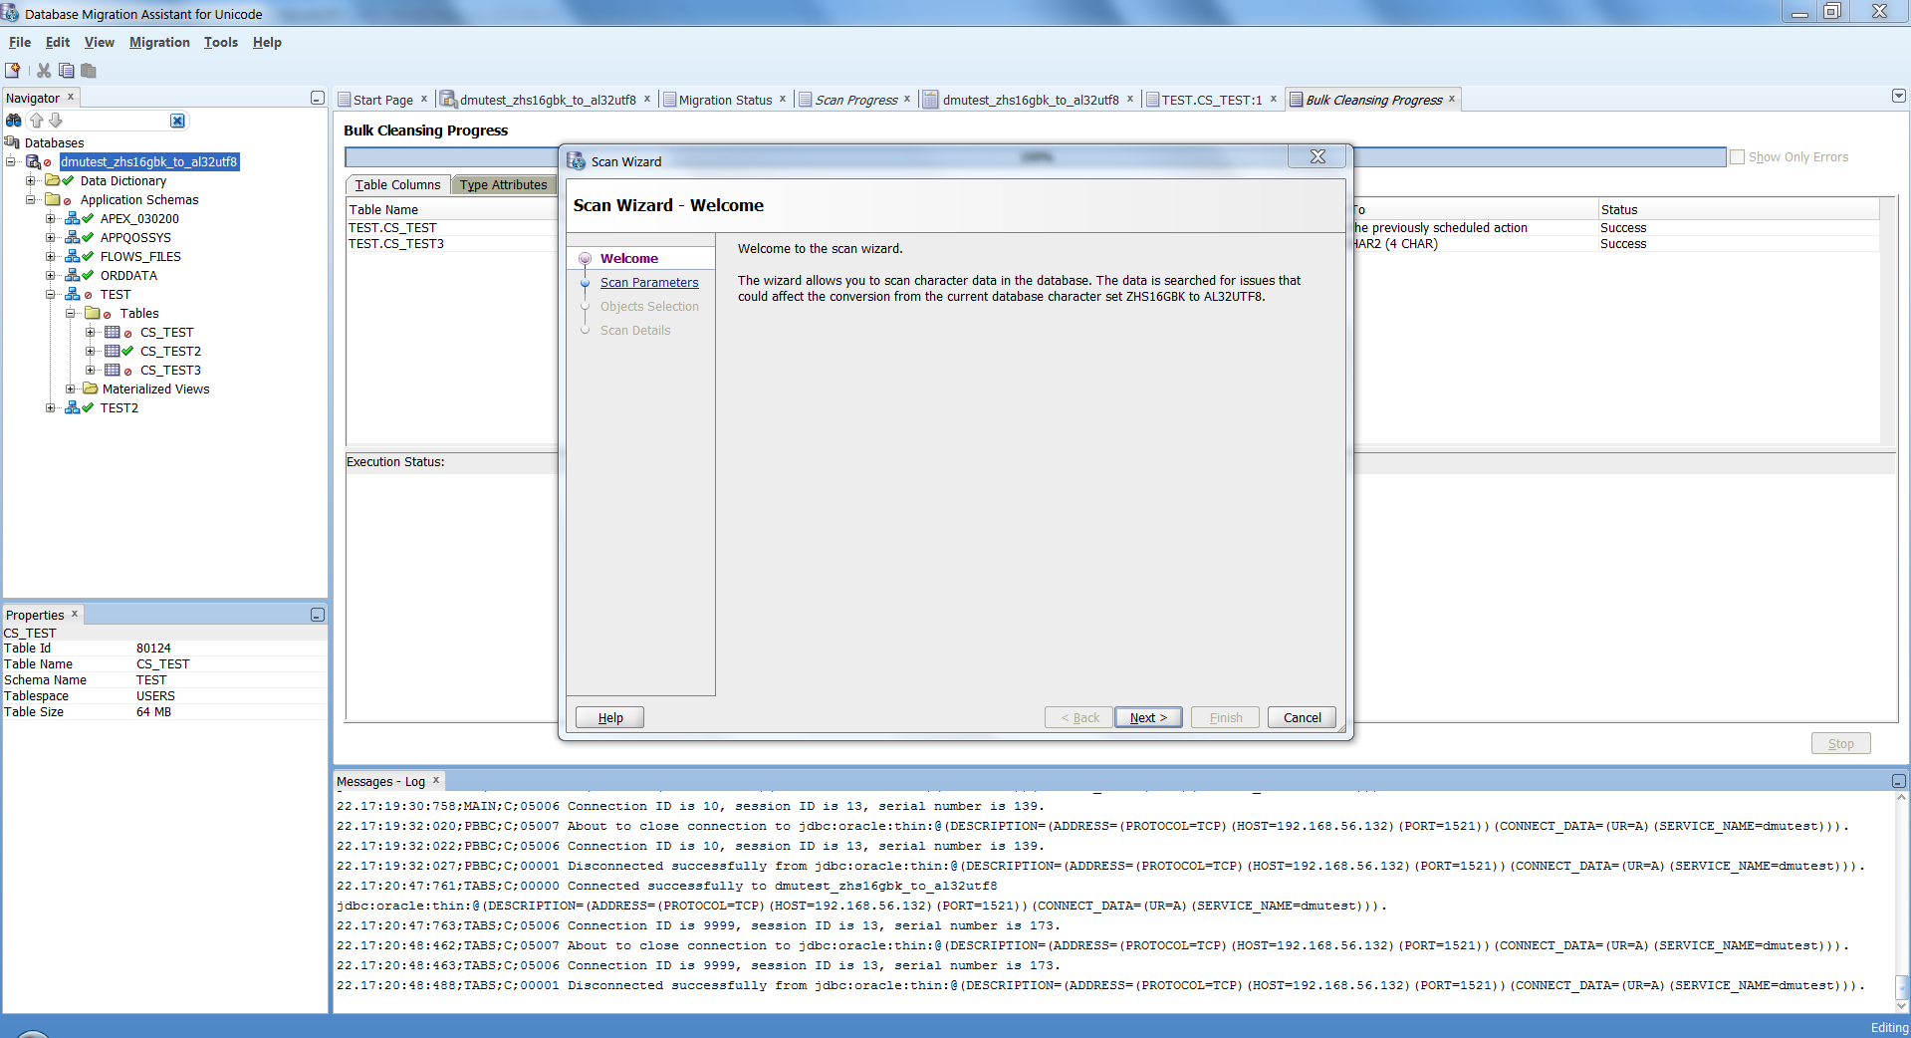Collapse the Tables folder node
Viewport: 1911px width, 1038px height.
tap(71, 313)
